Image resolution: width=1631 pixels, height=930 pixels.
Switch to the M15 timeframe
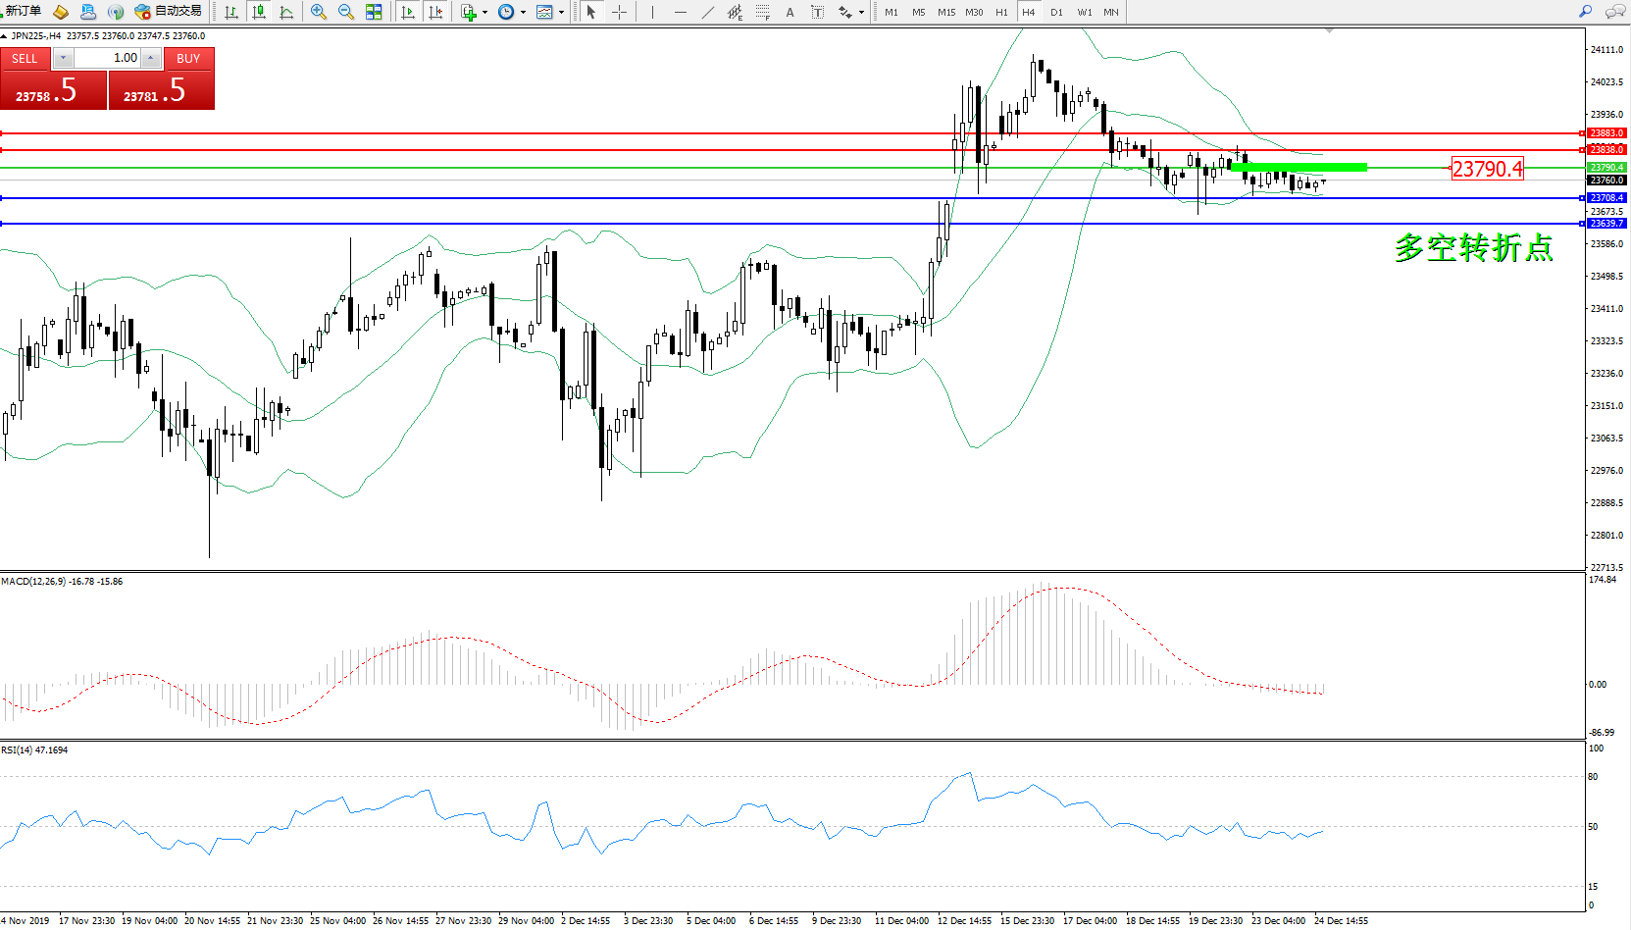tap(945, 12)
